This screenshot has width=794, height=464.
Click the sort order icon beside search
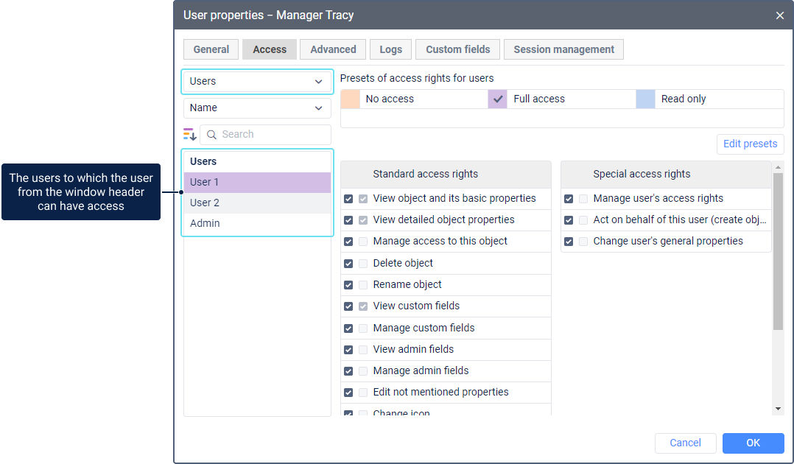click(190, 134)
